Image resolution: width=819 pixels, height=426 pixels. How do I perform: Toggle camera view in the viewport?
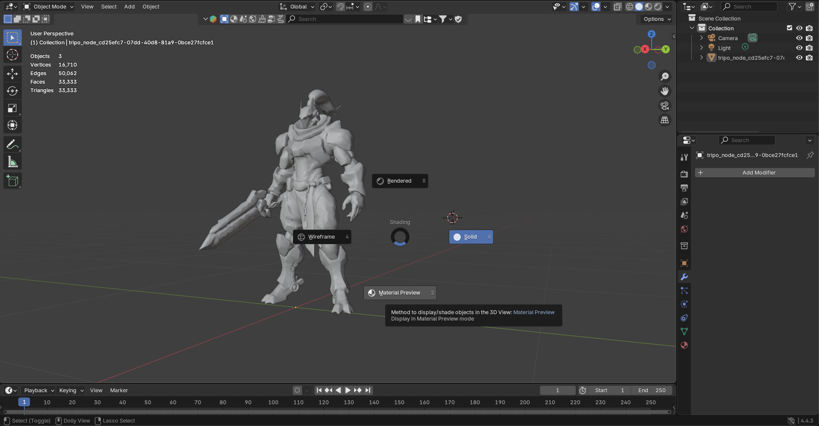coord(664,106)
